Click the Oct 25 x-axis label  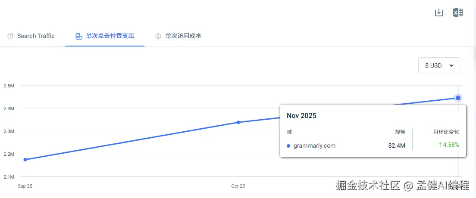tap(238, 186)
